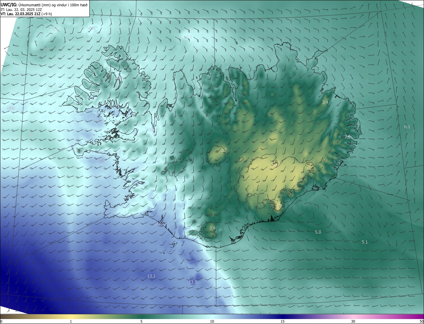This screenshot has width=424, height=324.
Task: Click the 6.3 value in the Westfjords
Action: click(101, 81)
